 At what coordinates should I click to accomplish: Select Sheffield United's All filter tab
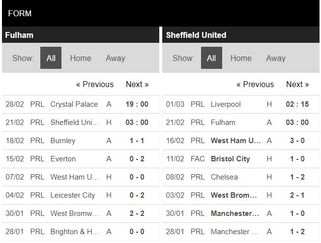211,58
